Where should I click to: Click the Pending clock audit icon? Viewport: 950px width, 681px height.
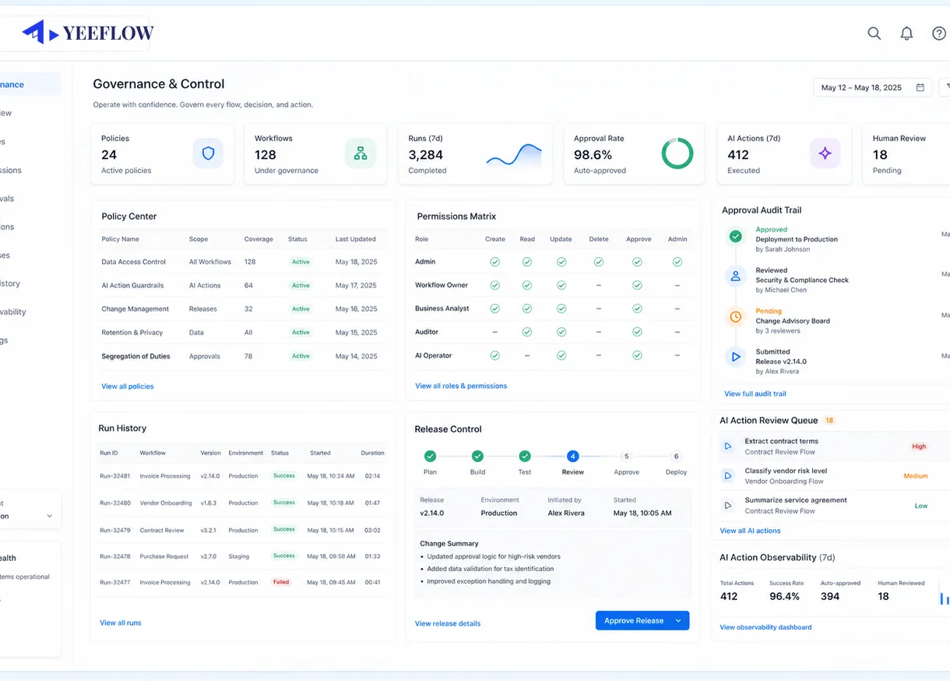click(x=735, y=316)
